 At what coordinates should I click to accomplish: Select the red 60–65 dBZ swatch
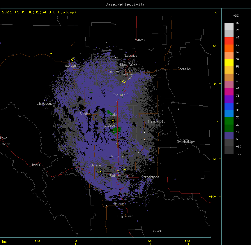(229, 41)
